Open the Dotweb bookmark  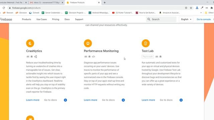tap(34, 13)
